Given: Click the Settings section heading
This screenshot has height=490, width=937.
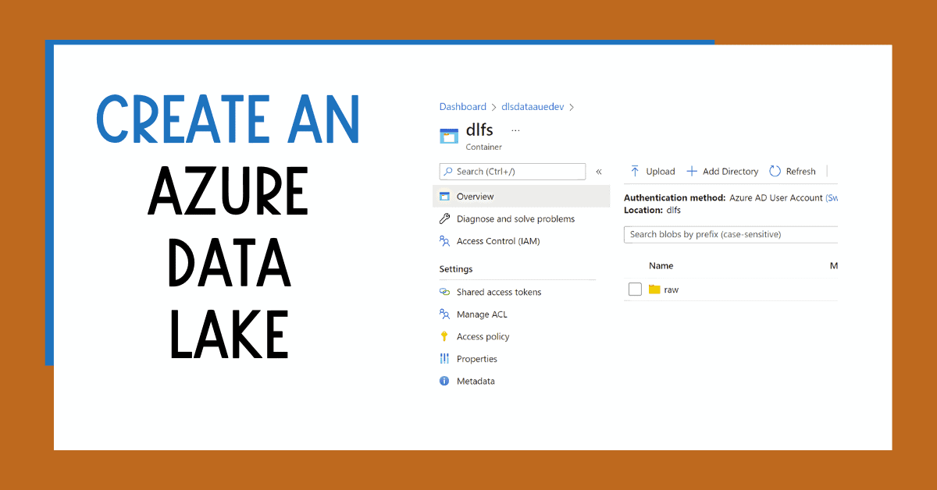Looking at the screenshot, I should click(x=456, y=269).
